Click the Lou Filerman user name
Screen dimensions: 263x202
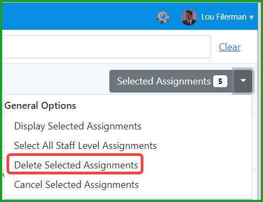click(x=223, y=17)
